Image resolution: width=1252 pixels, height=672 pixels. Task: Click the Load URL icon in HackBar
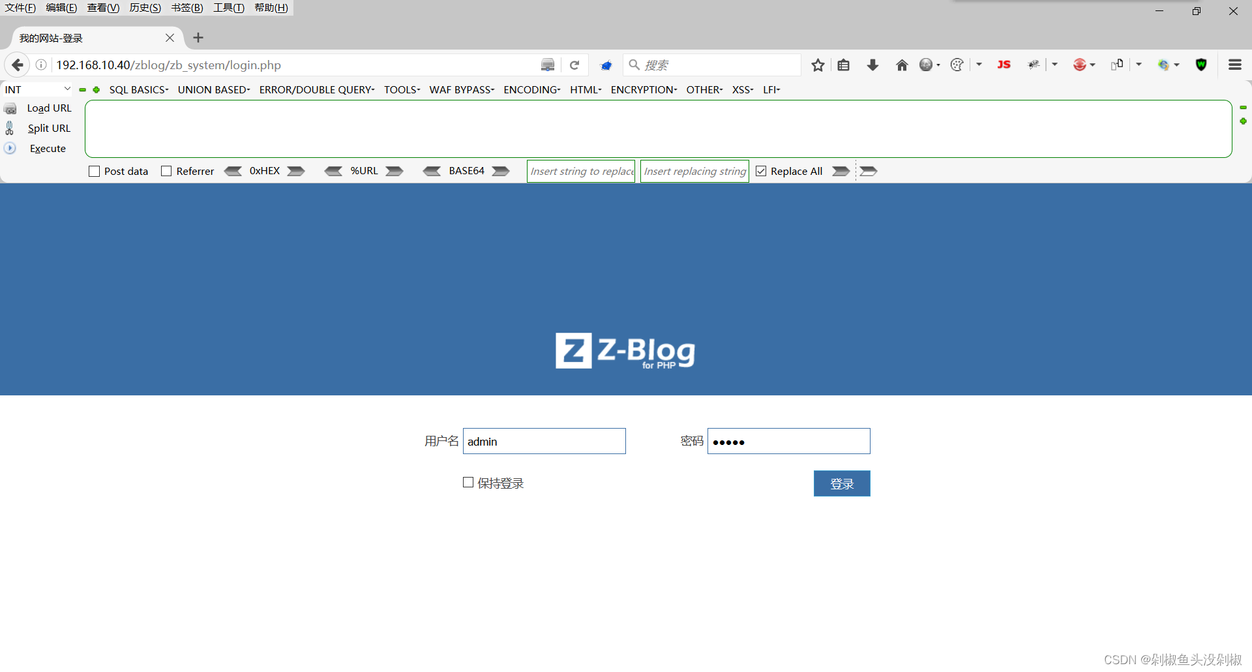(10, 108)
